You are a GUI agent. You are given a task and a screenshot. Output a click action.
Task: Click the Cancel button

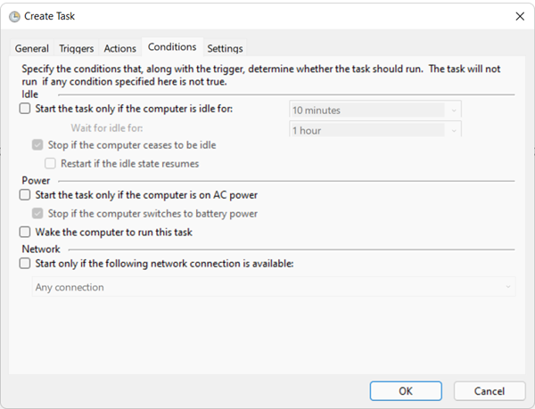[x=490, y=391]
